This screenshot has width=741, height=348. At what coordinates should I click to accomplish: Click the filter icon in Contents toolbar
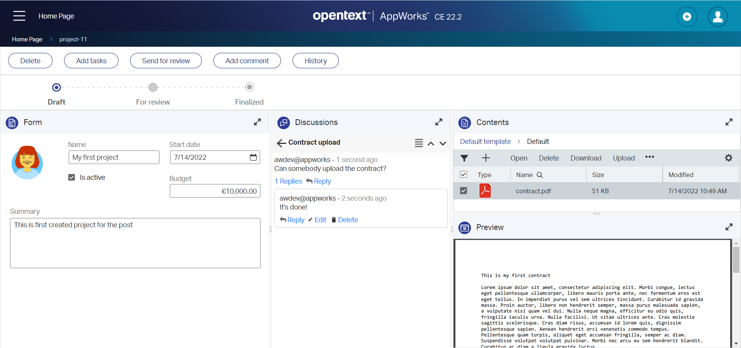pos(464,158)
